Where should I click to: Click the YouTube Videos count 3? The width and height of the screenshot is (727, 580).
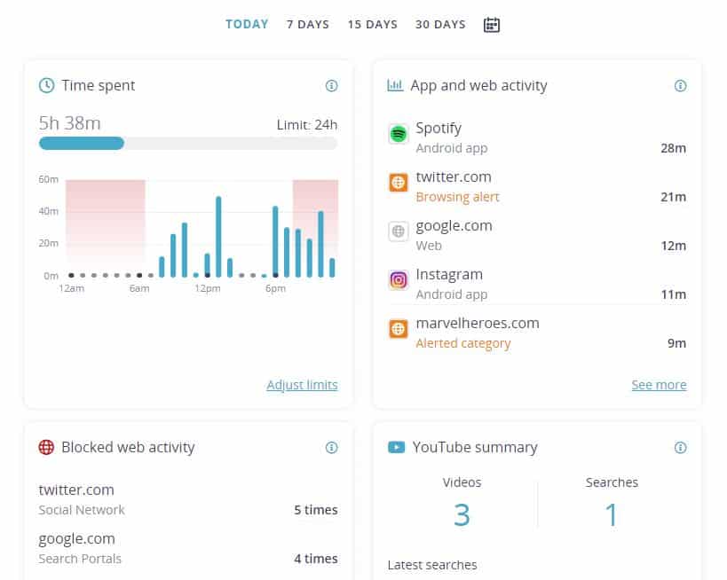coord(462,514)
